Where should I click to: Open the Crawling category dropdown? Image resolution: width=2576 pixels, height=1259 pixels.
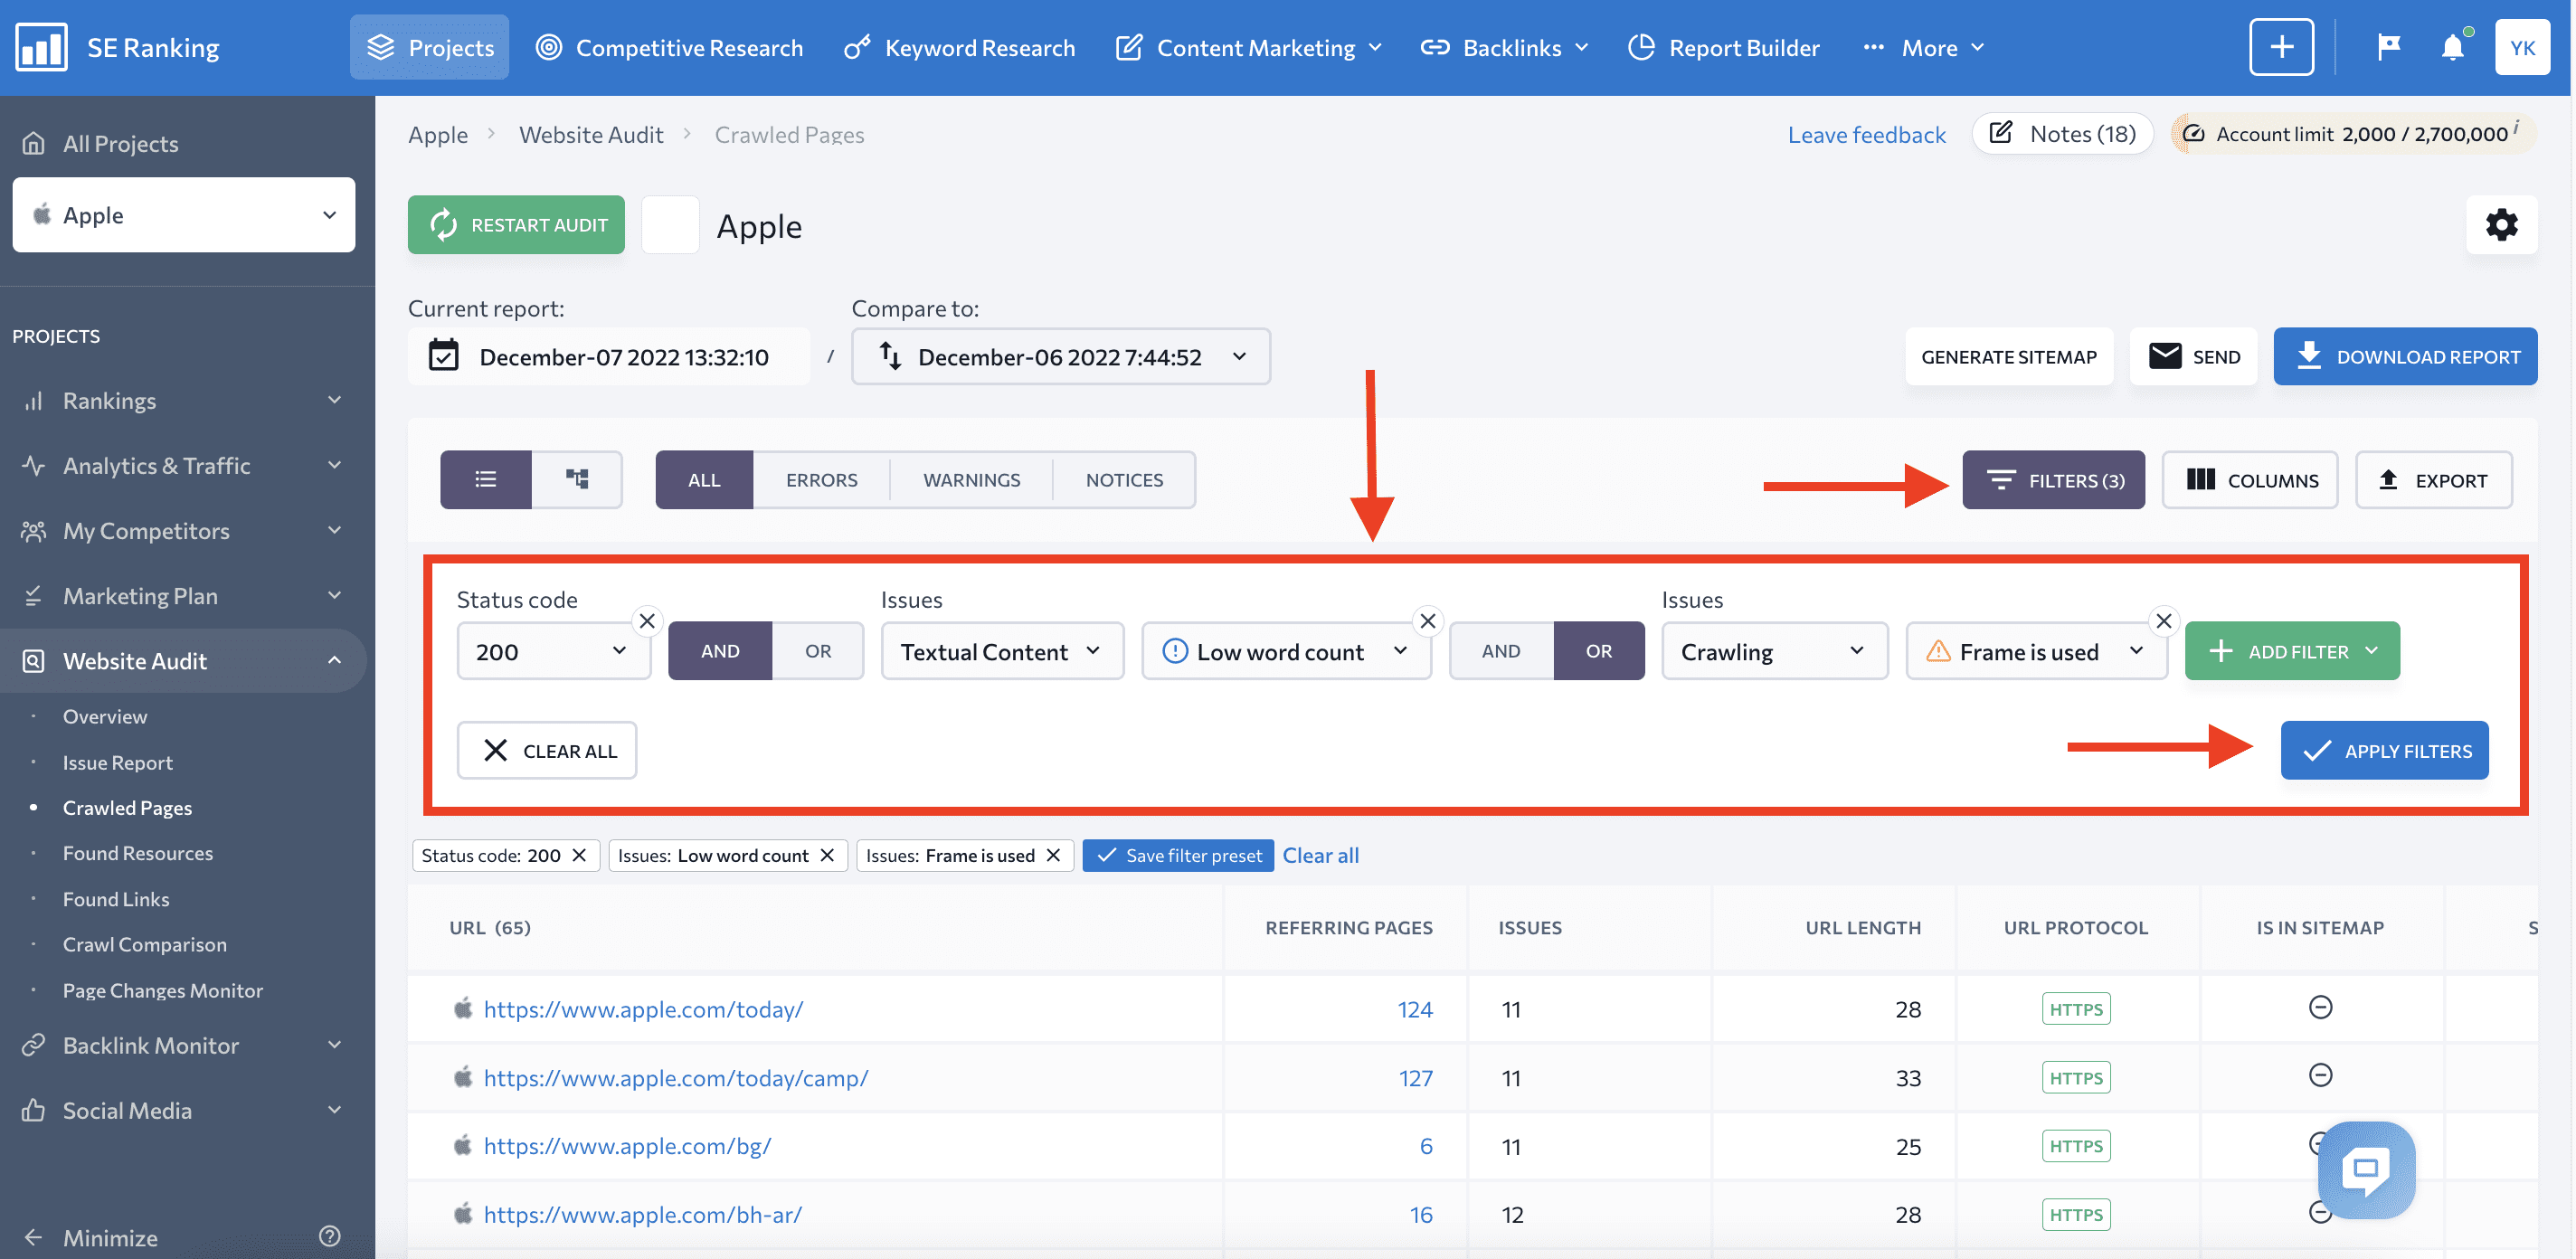(x=1775, y=651)
